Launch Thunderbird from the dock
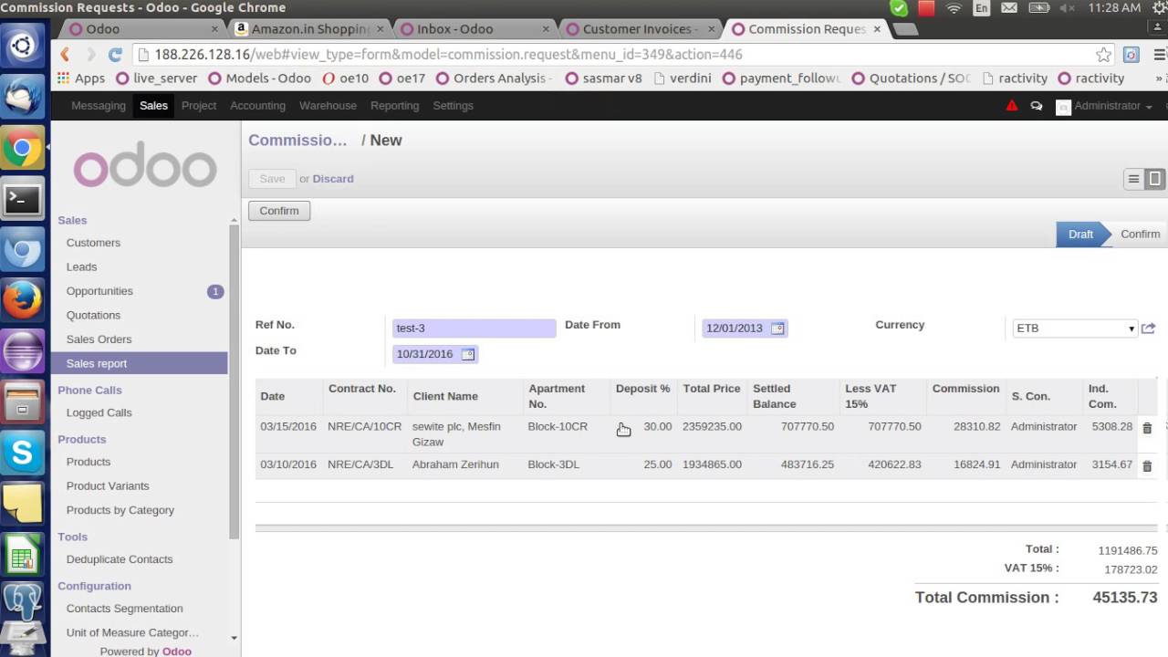1168x657 pixels. point(23,95)
